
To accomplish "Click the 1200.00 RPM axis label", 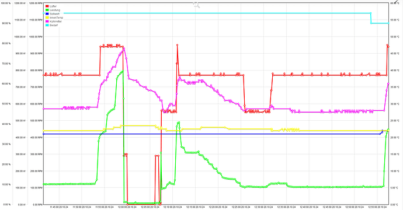I will click(36, 3).
